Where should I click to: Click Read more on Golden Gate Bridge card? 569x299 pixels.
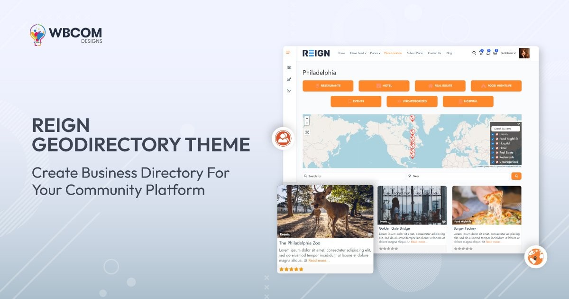(x=419, y=242)
